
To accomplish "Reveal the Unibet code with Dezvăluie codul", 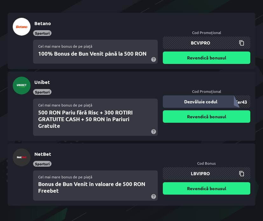I will (201, 102).
